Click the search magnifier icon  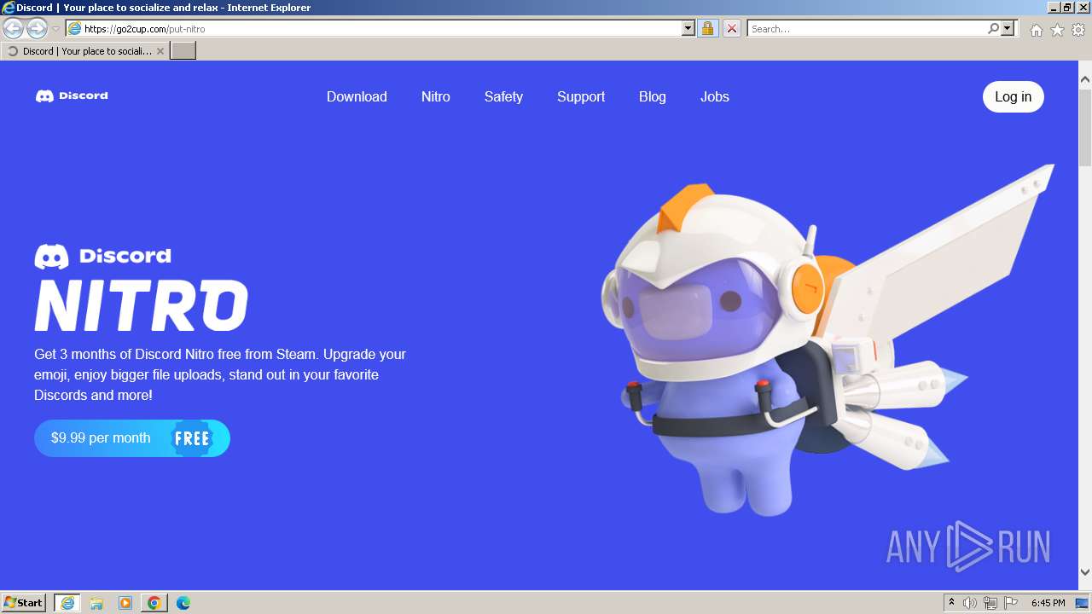click(x=993, y=28)
